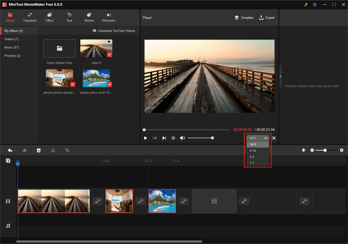Toggle red checkmark on video 5
The image size is (348, 244).
[x=109, y=55]
